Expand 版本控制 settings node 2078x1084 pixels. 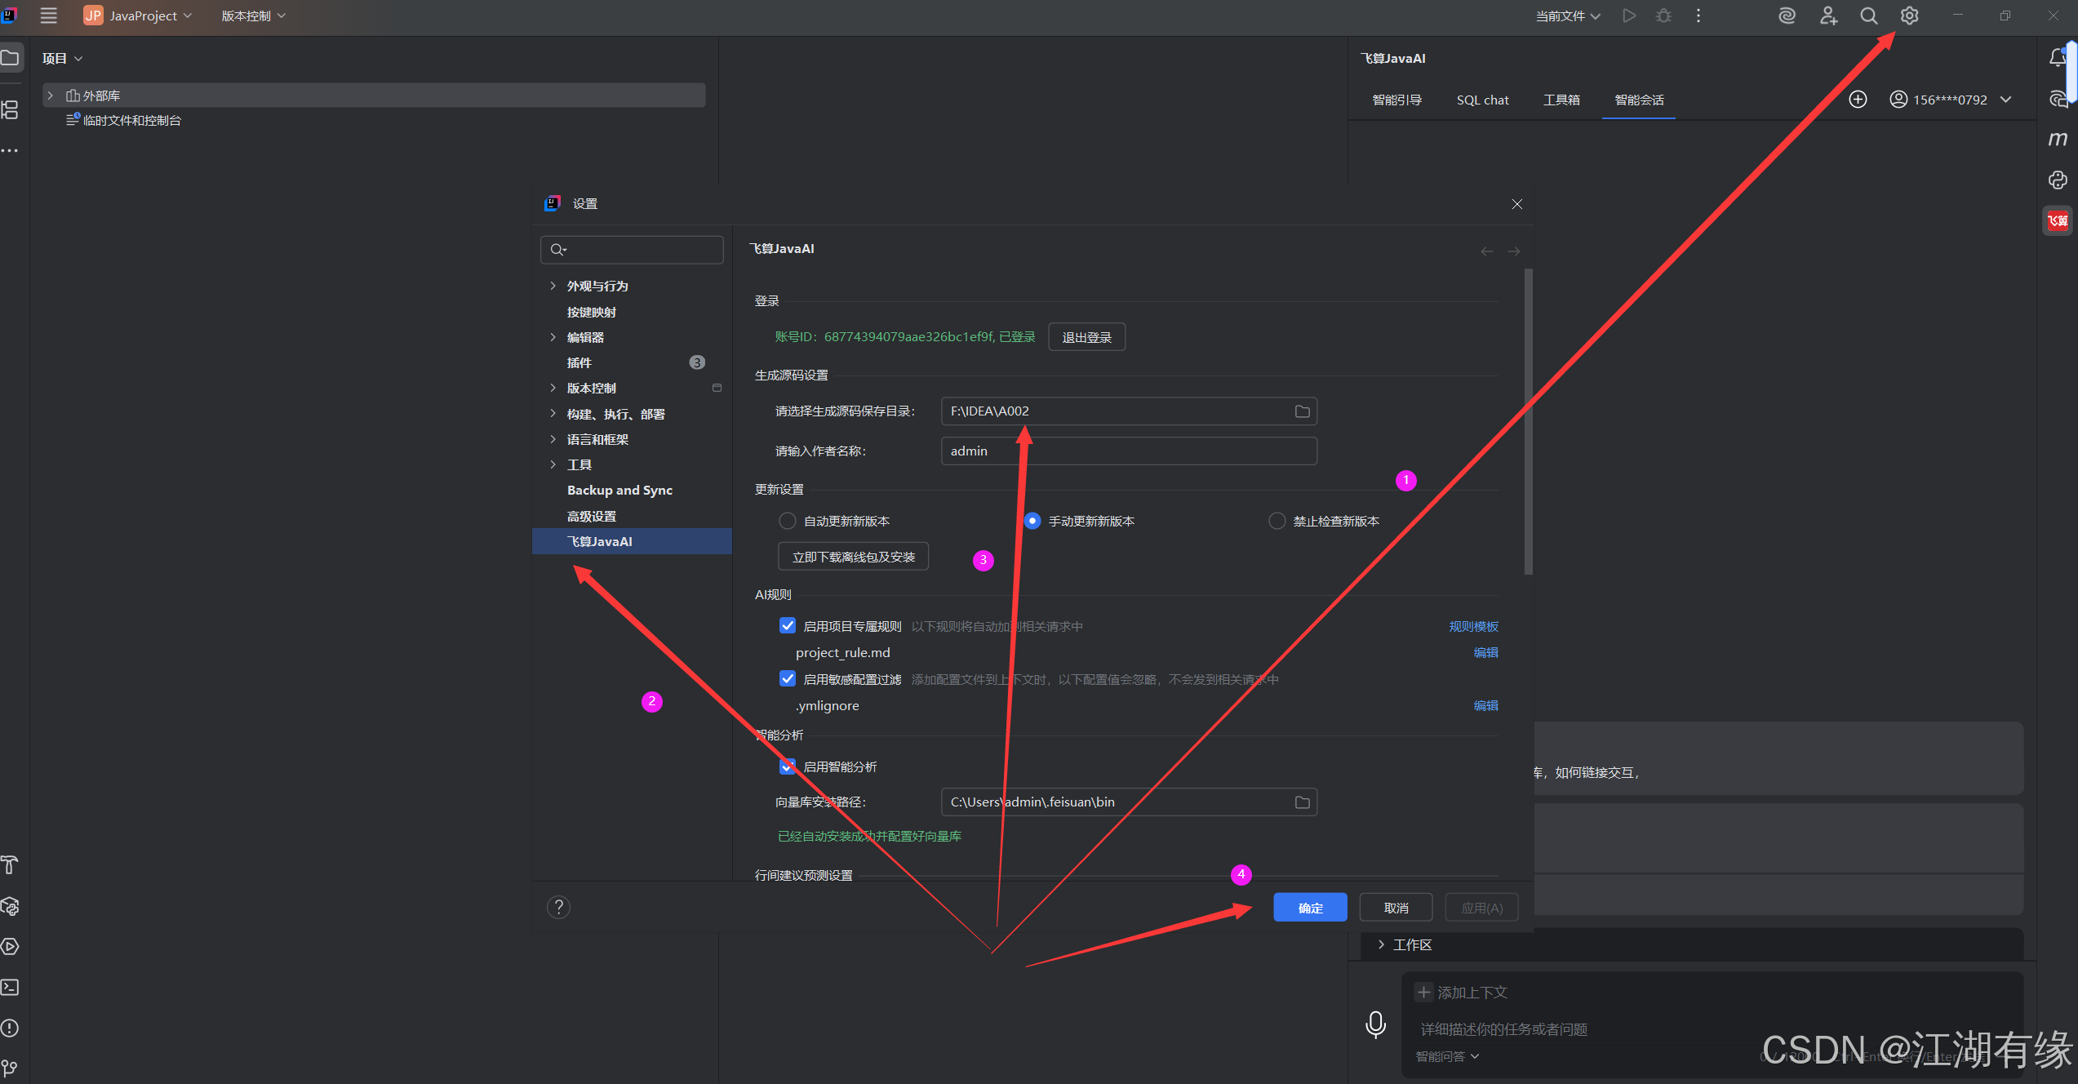tap(553, 388)
